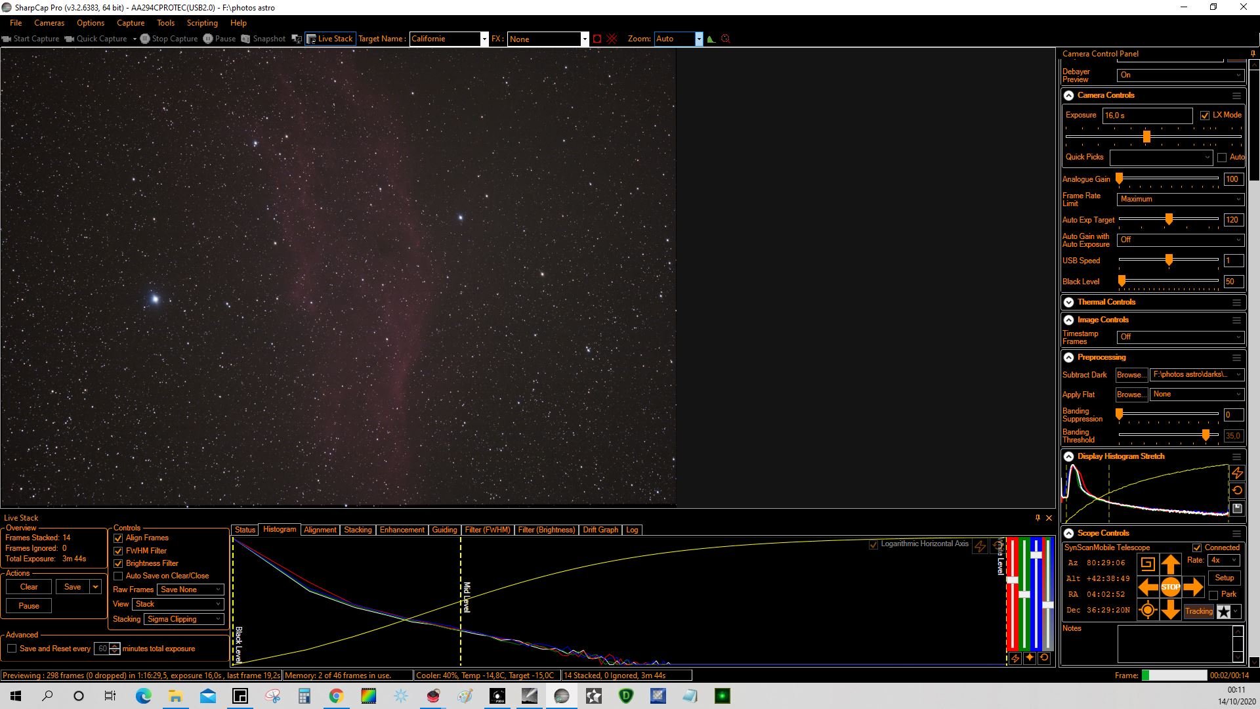Check the Park checkbox
This screenshot has height=709, width=1260.
click(1213, 595)
